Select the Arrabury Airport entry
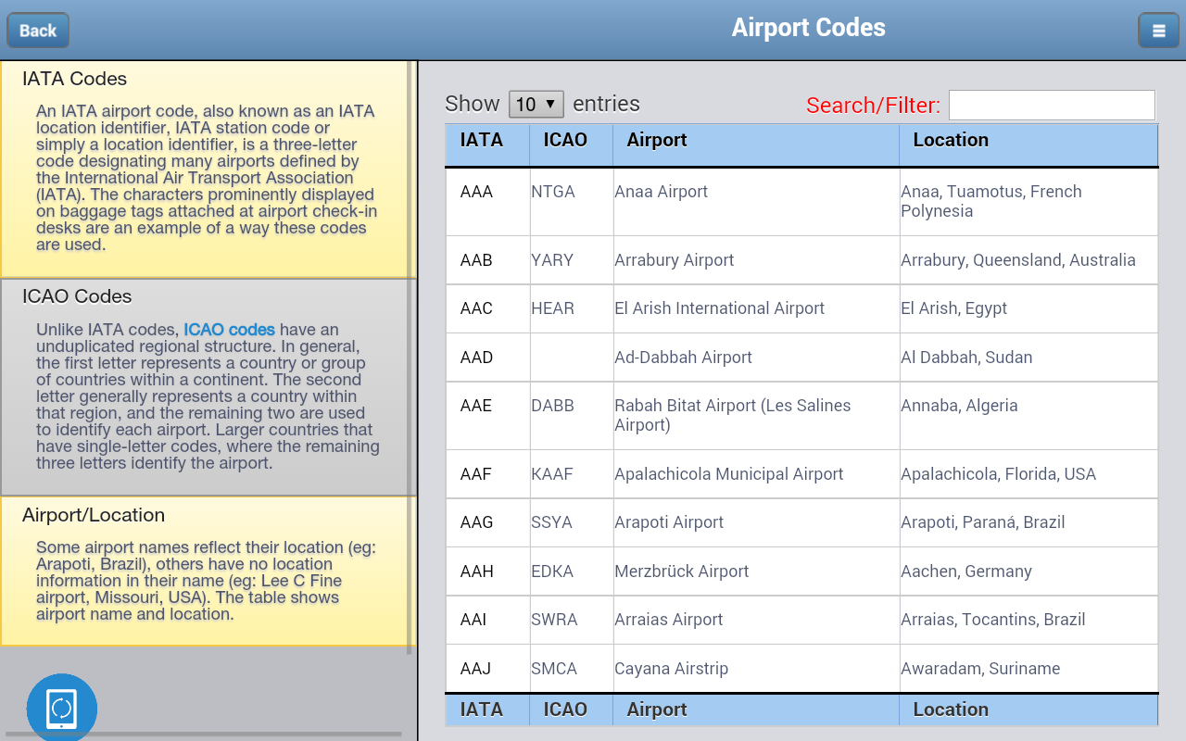1186x741 pixels. 674,260
